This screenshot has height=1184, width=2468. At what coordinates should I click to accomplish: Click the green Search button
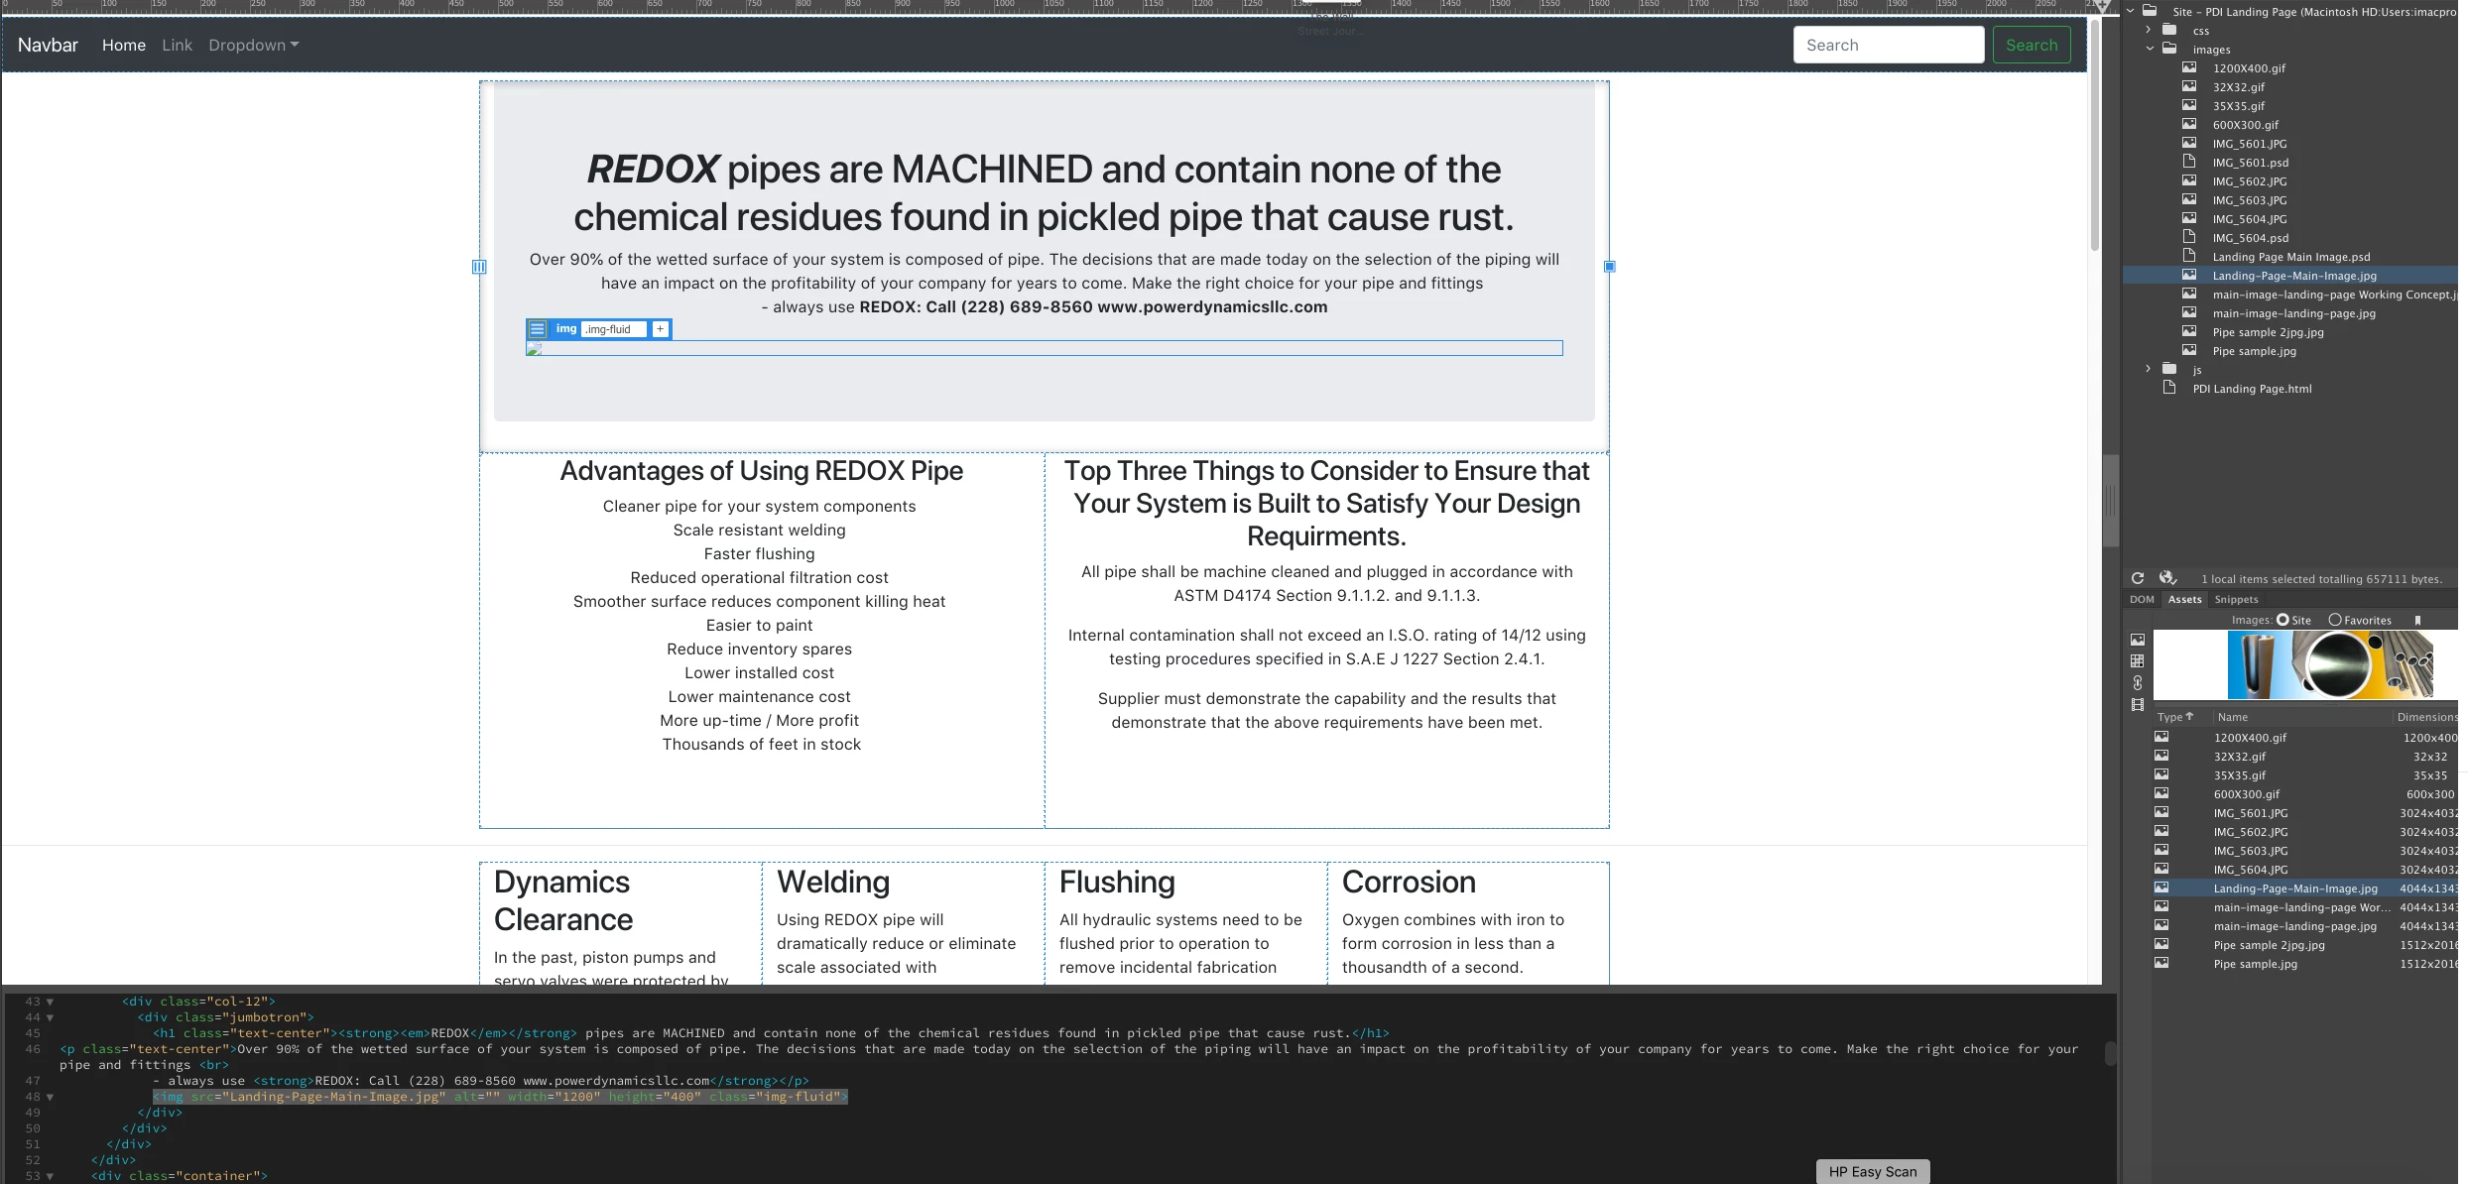(2032, 46)
